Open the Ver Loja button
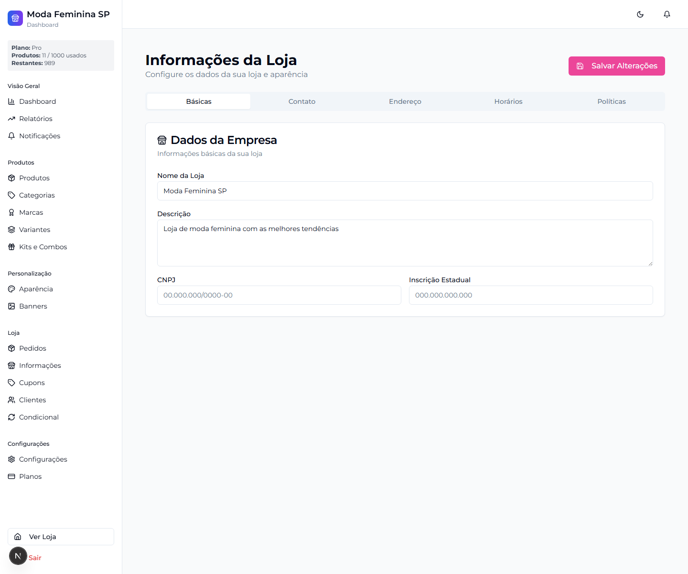Screen dimensions: 688x574 point(61,537)
